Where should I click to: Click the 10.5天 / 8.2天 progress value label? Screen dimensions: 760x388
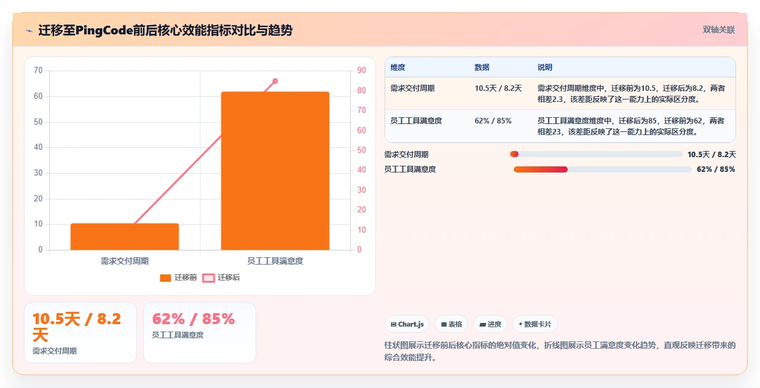pyautogui.click(x=711, y=155)
